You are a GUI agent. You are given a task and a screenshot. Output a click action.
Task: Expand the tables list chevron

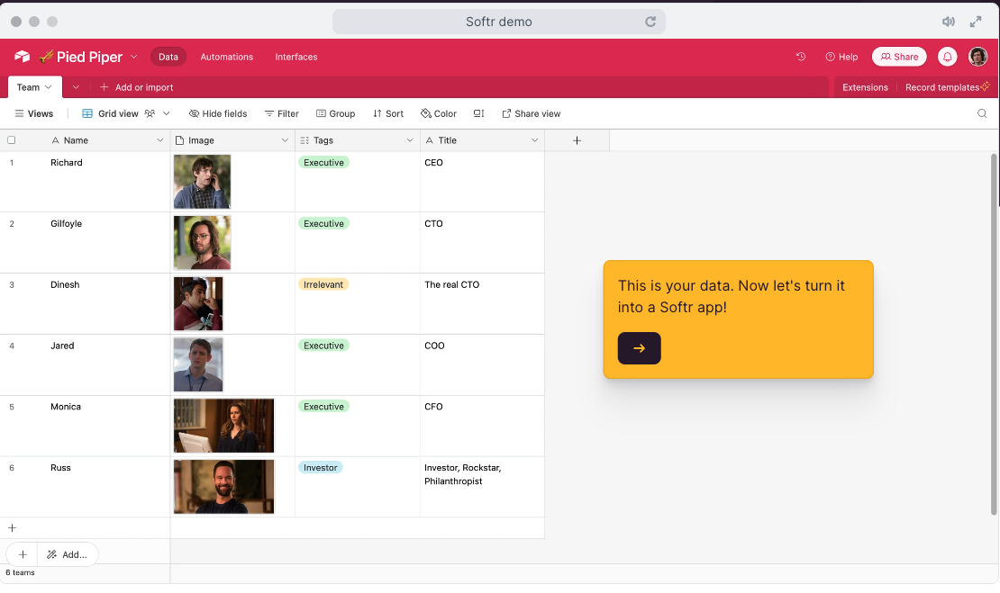[x=76, y=87]
